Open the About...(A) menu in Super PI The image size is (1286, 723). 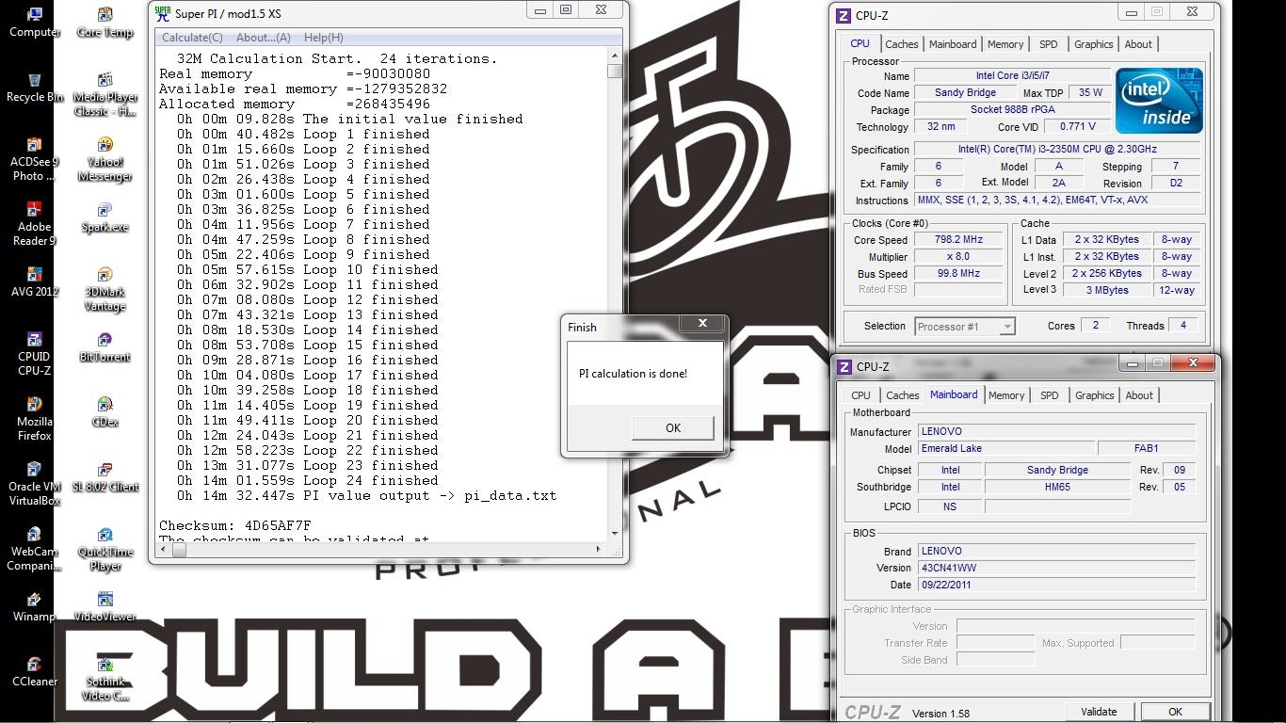(x=263, y=38)
